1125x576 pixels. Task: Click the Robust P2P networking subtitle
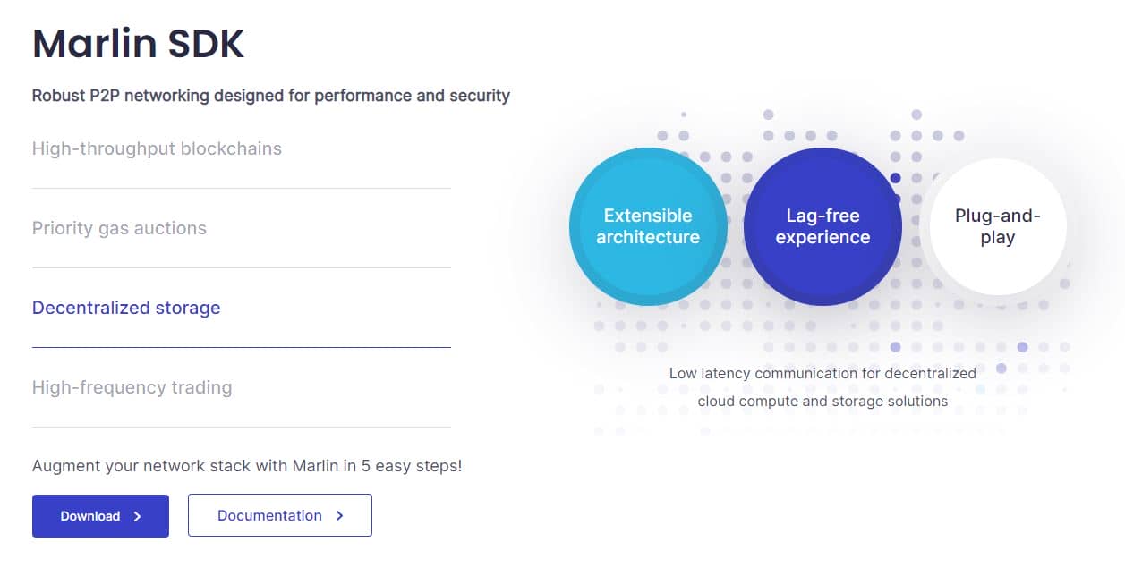(270, 95)
